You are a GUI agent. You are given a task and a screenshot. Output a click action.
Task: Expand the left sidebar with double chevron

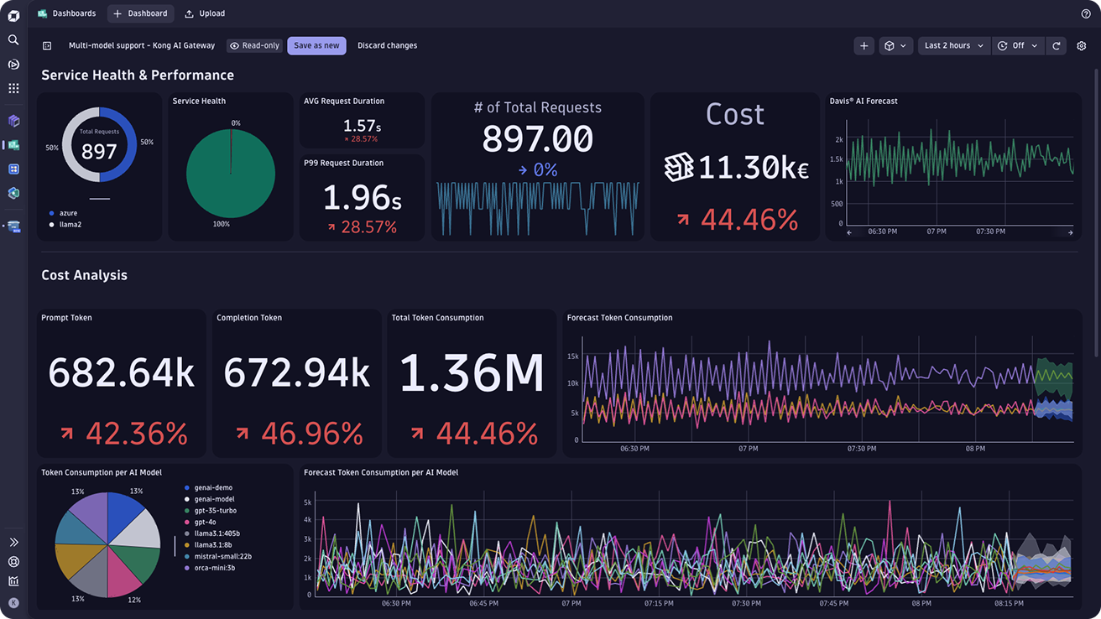point(13,543)
